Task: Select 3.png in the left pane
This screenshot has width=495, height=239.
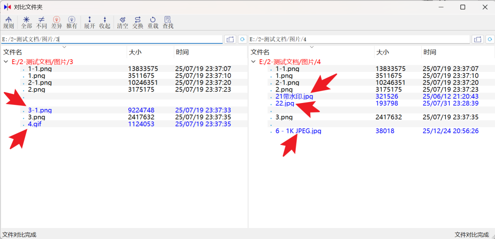Action: pyautogui.click(x=37, y=117)
